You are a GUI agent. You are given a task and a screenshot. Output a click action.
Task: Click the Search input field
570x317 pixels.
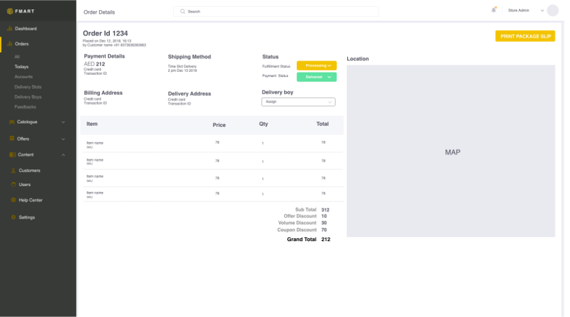coord(276,11)
